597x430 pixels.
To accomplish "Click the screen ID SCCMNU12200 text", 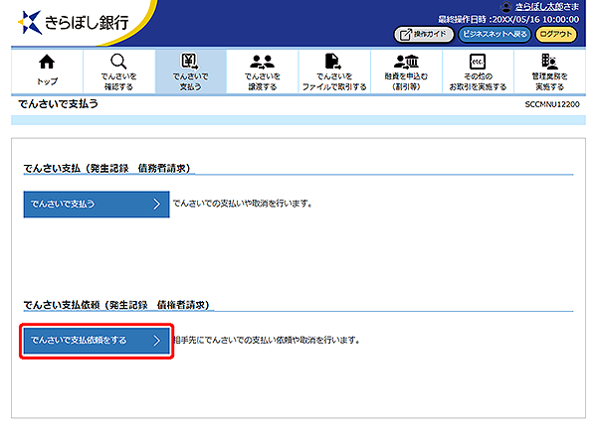I will click(552, 104).
